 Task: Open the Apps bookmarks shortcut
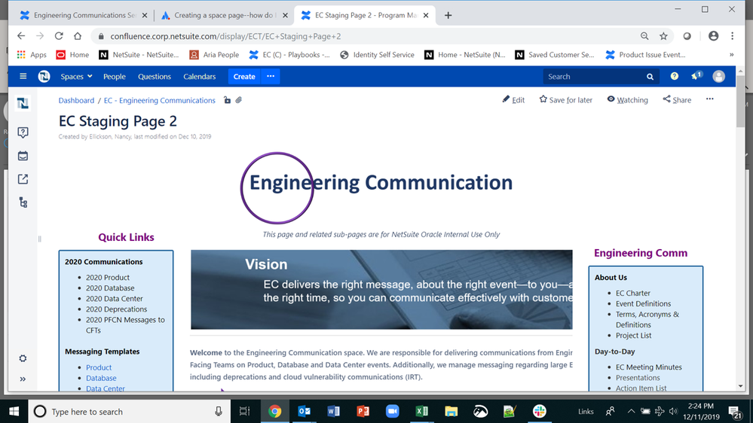[x=32, y=55]
